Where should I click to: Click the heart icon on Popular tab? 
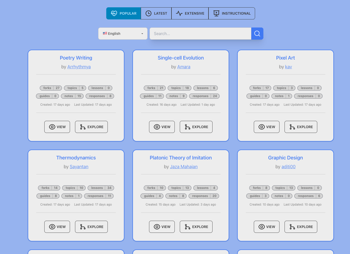[114, 13]
